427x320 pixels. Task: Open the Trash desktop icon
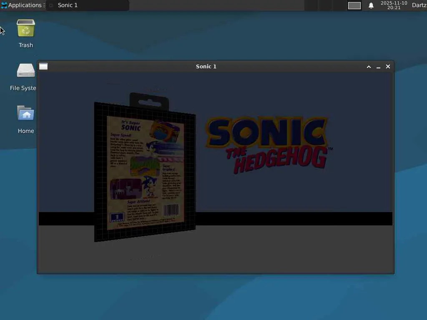[26, 33]
